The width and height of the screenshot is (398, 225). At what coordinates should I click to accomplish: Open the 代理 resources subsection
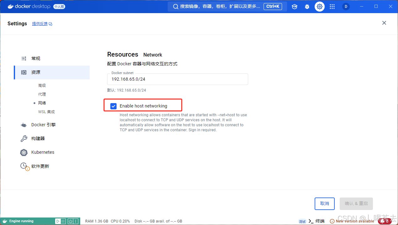pyautogui.click(x=42, y=94)
